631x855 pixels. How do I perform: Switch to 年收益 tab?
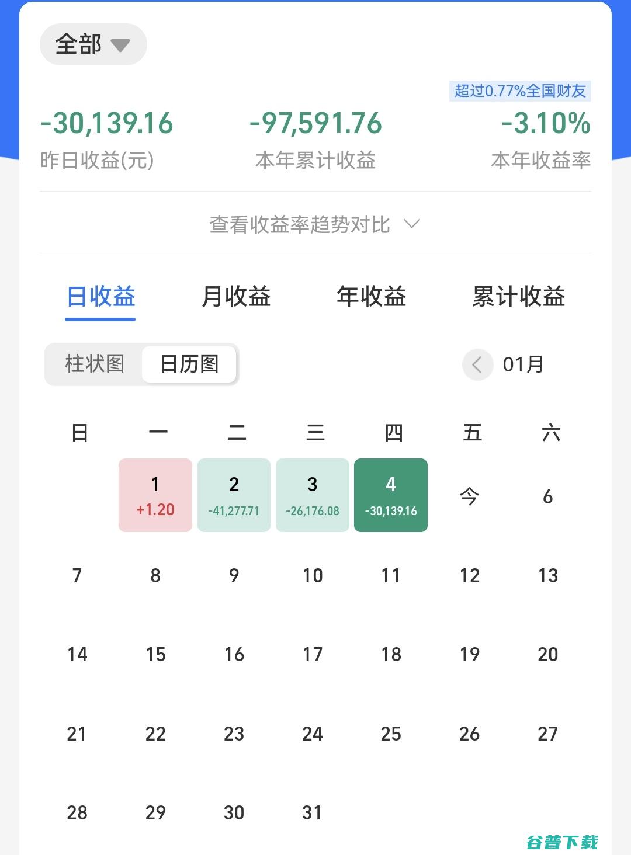click(x=372, y=297)
